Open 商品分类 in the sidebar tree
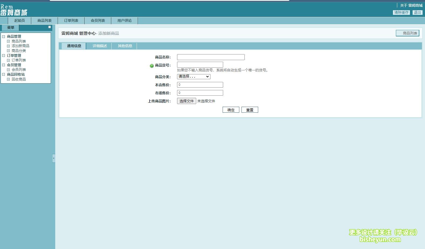 coord(19,51)
